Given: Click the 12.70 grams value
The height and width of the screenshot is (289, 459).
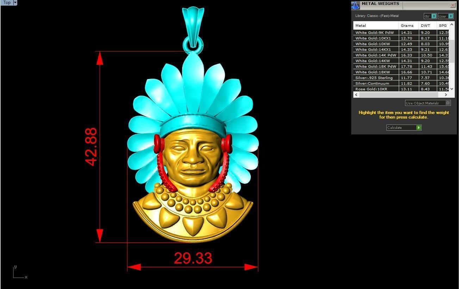Looking at the screenshot, I should coord(406,38).
